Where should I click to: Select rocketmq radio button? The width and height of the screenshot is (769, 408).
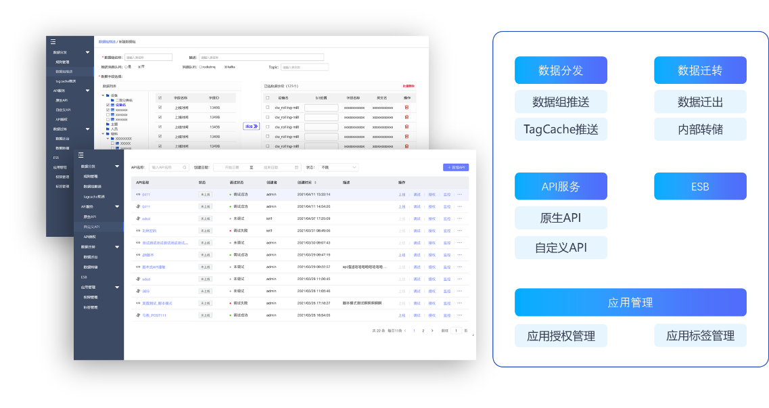click(200, 67)
